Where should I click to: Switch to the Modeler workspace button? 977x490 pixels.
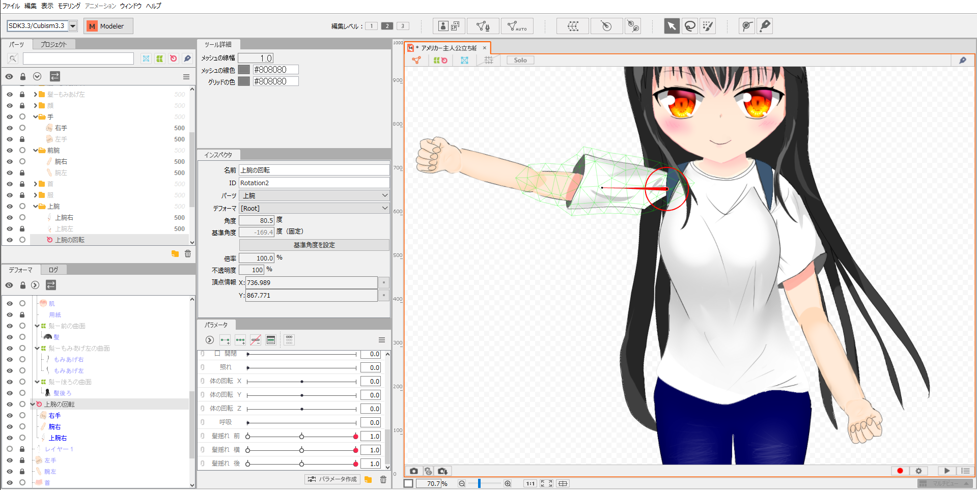pyautogui.click(x=108, y=26)
